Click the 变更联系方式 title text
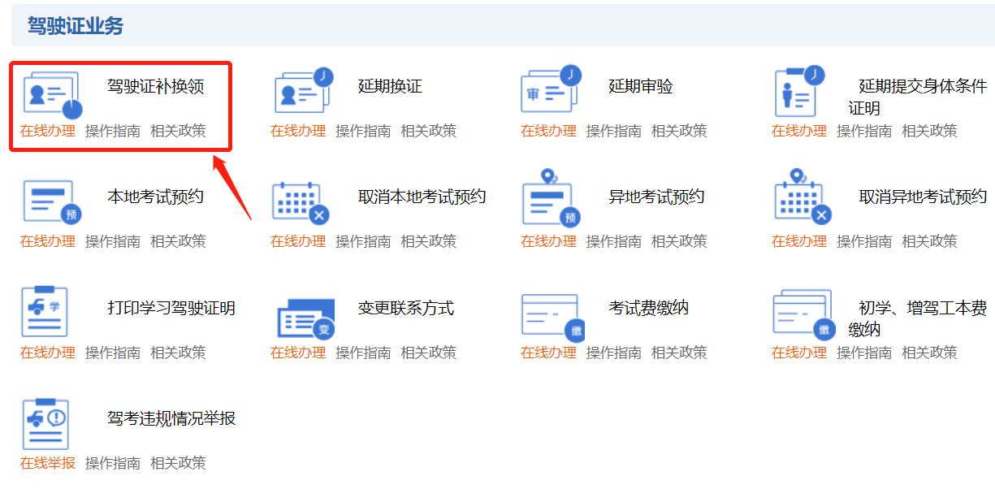Screen dimensions: 995x489 coord(406,308)
